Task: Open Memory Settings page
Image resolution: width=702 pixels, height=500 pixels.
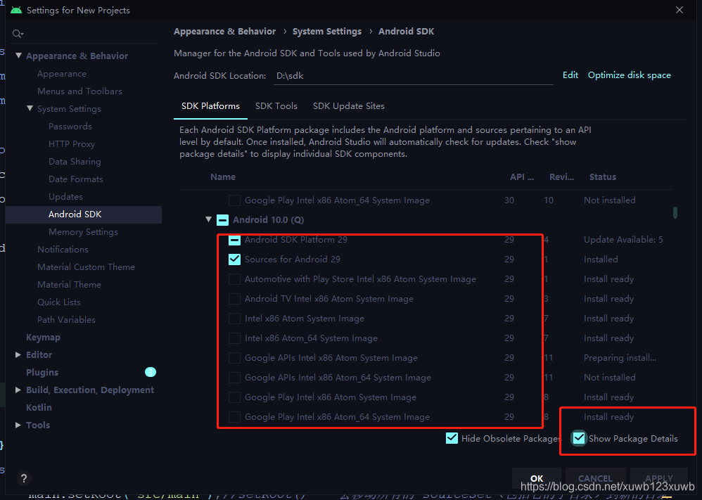Action: pyautogui.click(x=83, y=232)
